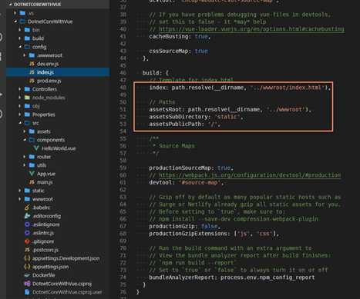Click the Properties folder icon
Viewport: 360px width, 299px height.
(27, 115)
